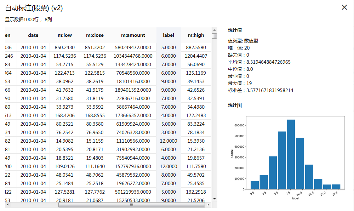Click the label value 3.0000
This screenshot has width=354, height=211.
point(169,132)
